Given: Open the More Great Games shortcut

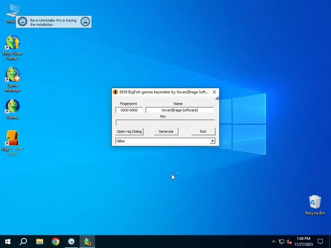Looking at the screenshot, I should (x=13, y=48).
